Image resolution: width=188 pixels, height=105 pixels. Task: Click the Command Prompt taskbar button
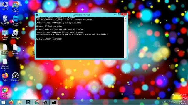tap(53, 102)
